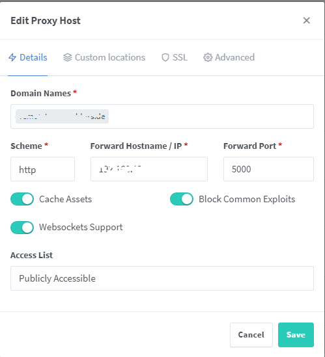Turn off Block Common Exploits switch
The width and height of the screenshot is (325, 357).
(182, 199)
